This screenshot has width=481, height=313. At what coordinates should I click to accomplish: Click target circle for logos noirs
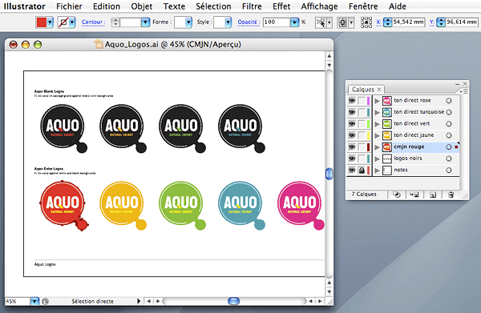(449, 159)
